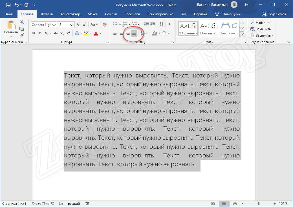Click the Поделиться share button
This screenshot has height=207, width=293.
pyautogui.click(x=274, y=14)
